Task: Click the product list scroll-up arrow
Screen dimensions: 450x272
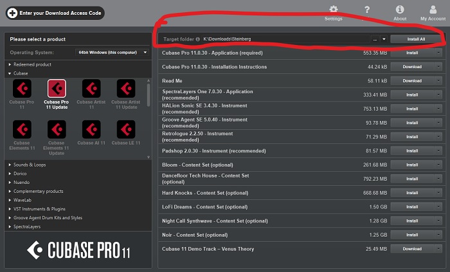Action: 148,80
